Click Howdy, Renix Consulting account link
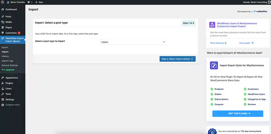Screen dimensions: 271x134 coord(255,2)
